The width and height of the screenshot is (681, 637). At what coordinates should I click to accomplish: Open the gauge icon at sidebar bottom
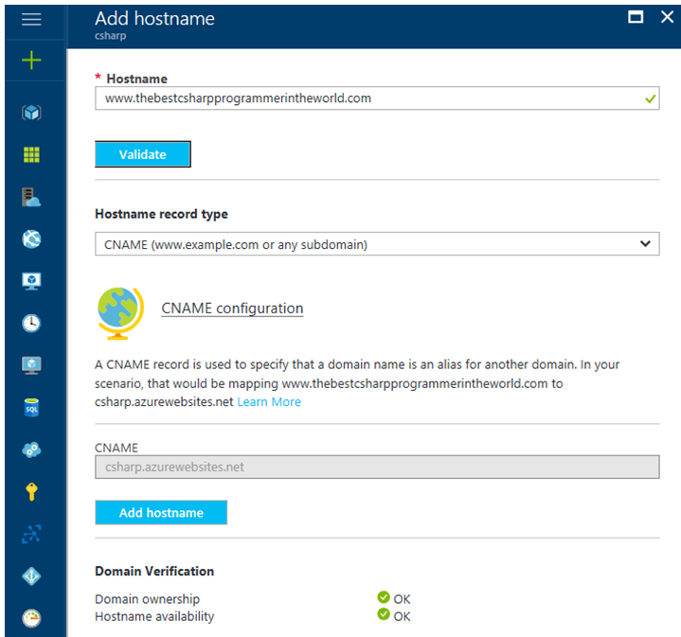coord(32,618)
